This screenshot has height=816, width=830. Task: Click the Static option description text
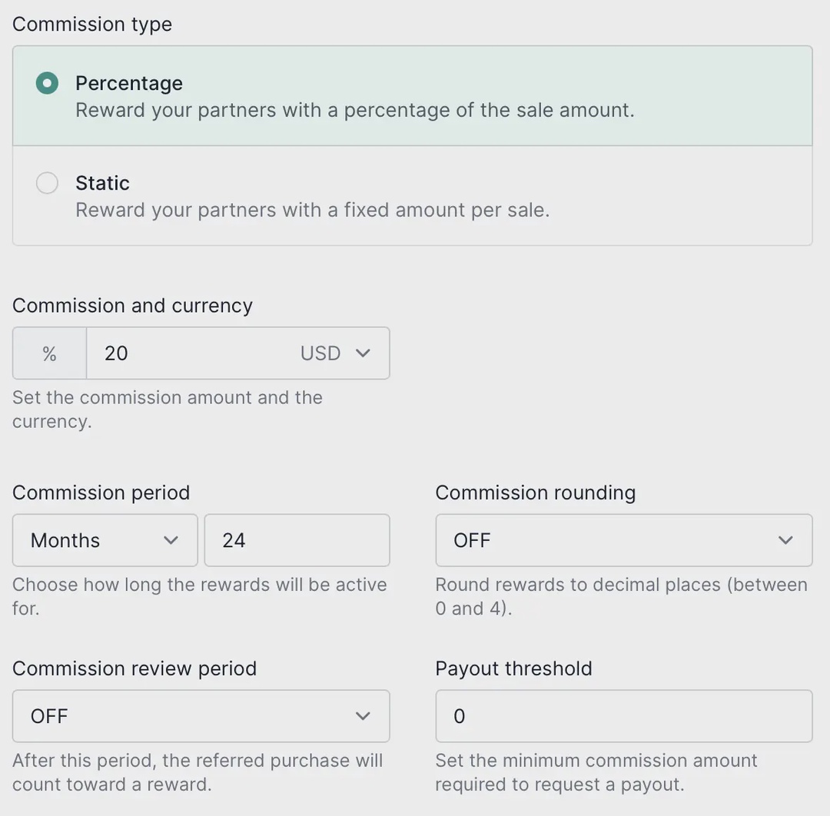pyautogui.click(x=312, y=210)
